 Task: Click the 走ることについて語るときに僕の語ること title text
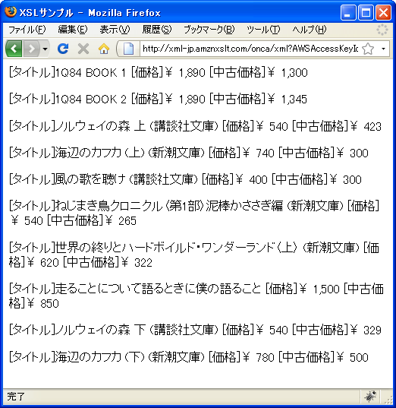158,289
